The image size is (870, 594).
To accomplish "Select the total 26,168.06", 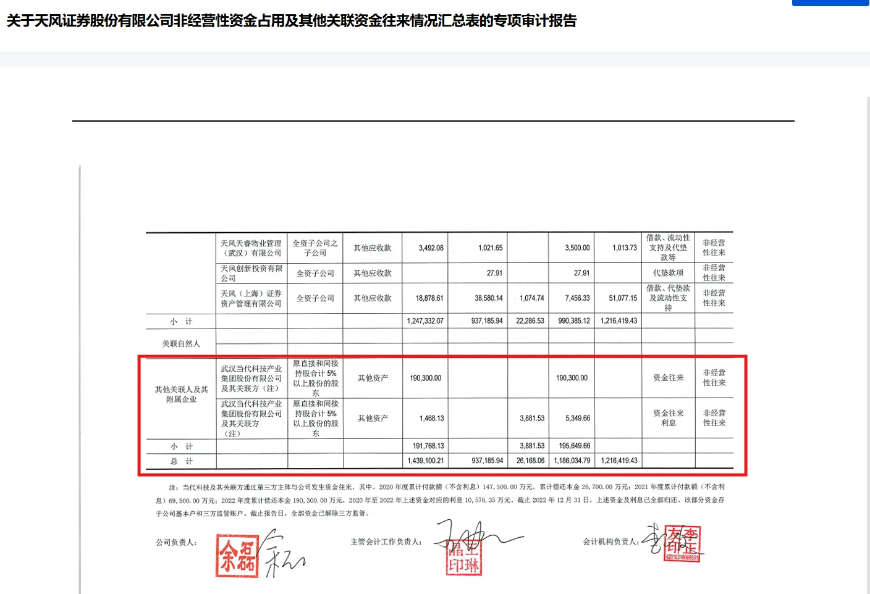I will coord(531,461).
